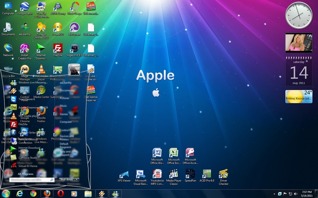Select the SpeedFan desktop shortcut
The height and width of the screenshot is (198, 318).
tap(190, 176)
